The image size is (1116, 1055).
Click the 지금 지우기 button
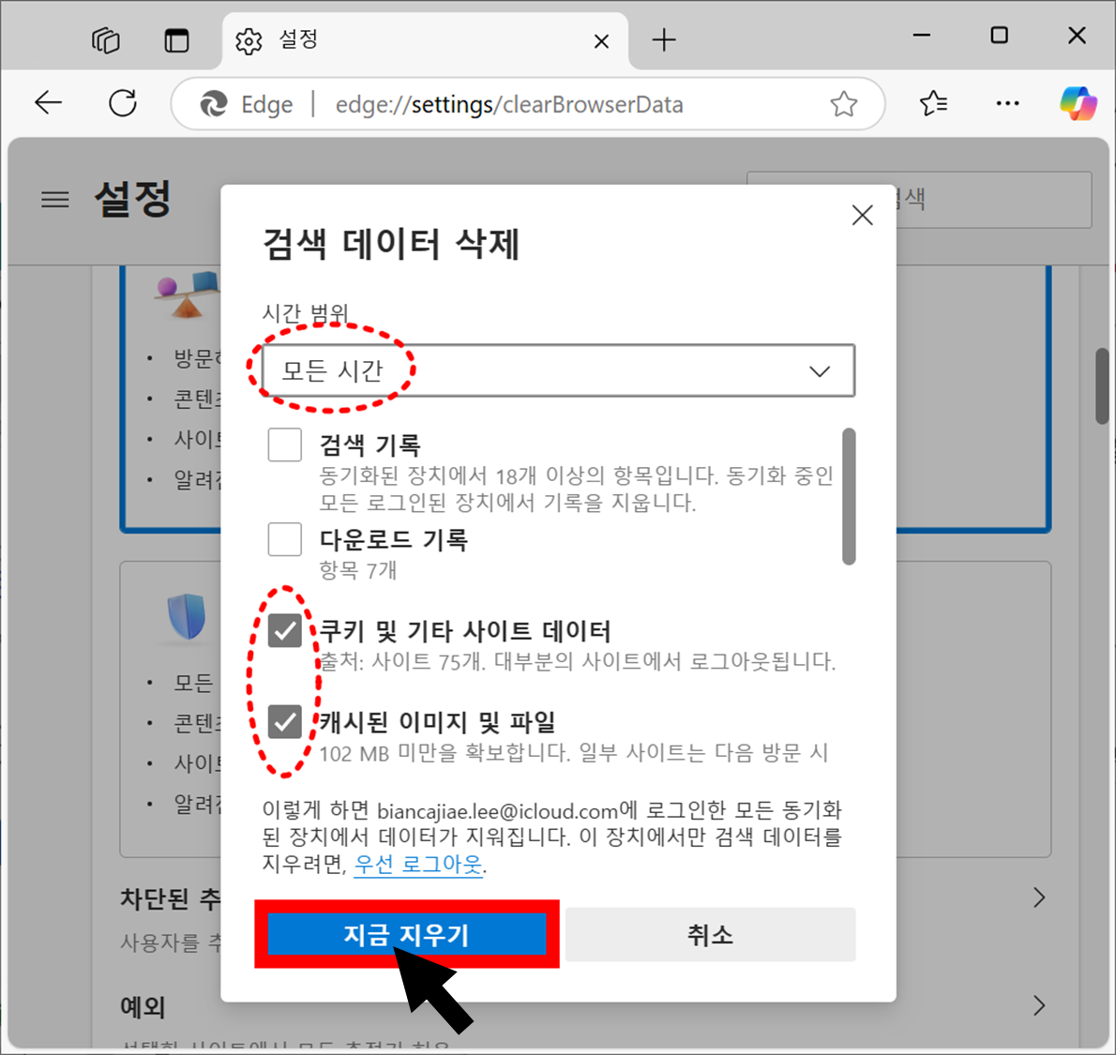[x=407, y=933]
